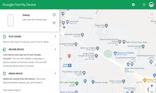156x93 pixels.
Task: Click the PATEL's restaurant orange marker
Action: [x=145, y=80]
